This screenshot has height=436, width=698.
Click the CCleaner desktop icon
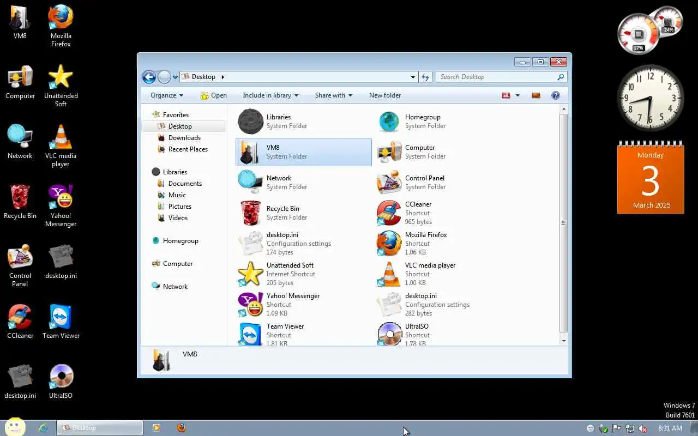click(20, 322)
